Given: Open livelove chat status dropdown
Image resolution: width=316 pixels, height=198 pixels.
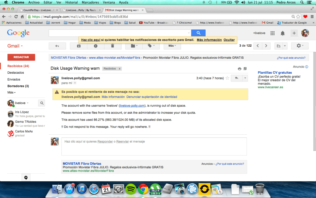Looking at the screenshot, I should (x=28, y=103).
